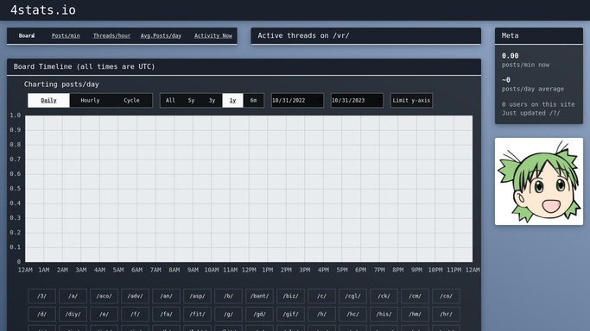The height and width of the screenshot is (331, 590).
Task: Set timeline range to 6m
Action: [253, 100]
